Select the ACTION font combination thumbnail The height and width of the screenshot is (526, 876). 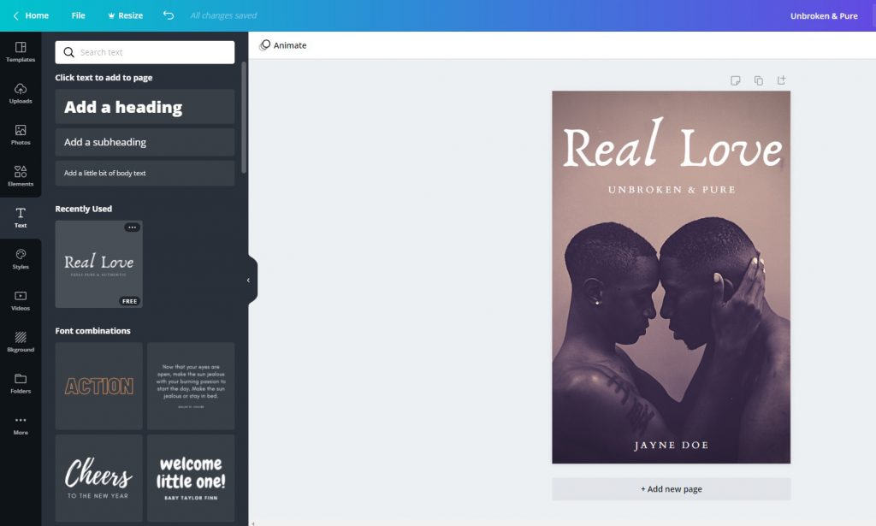pyautogui.click(x=99, y=386)
